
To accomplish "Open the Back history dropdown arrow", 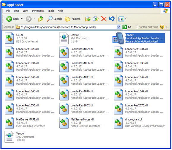I will coord(22,19).
